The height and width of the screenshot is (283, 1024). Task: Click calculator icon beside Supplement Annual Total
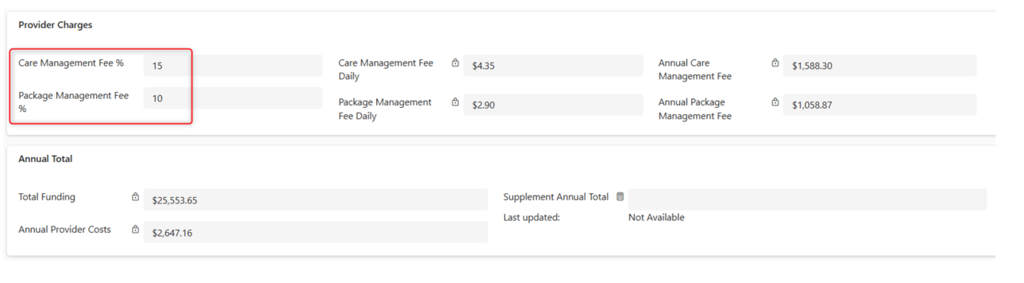click(620, 197)
